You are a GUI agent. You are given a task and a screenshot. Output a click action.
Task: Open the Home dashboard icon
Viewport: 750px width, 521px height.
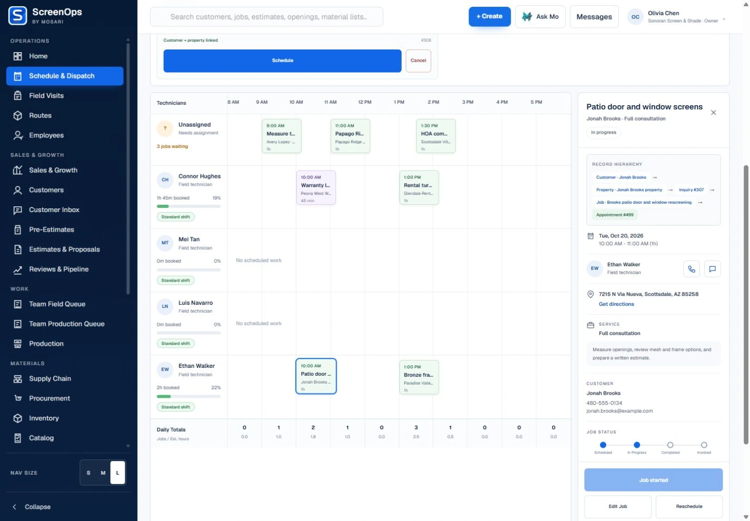[x=18, y=56]
